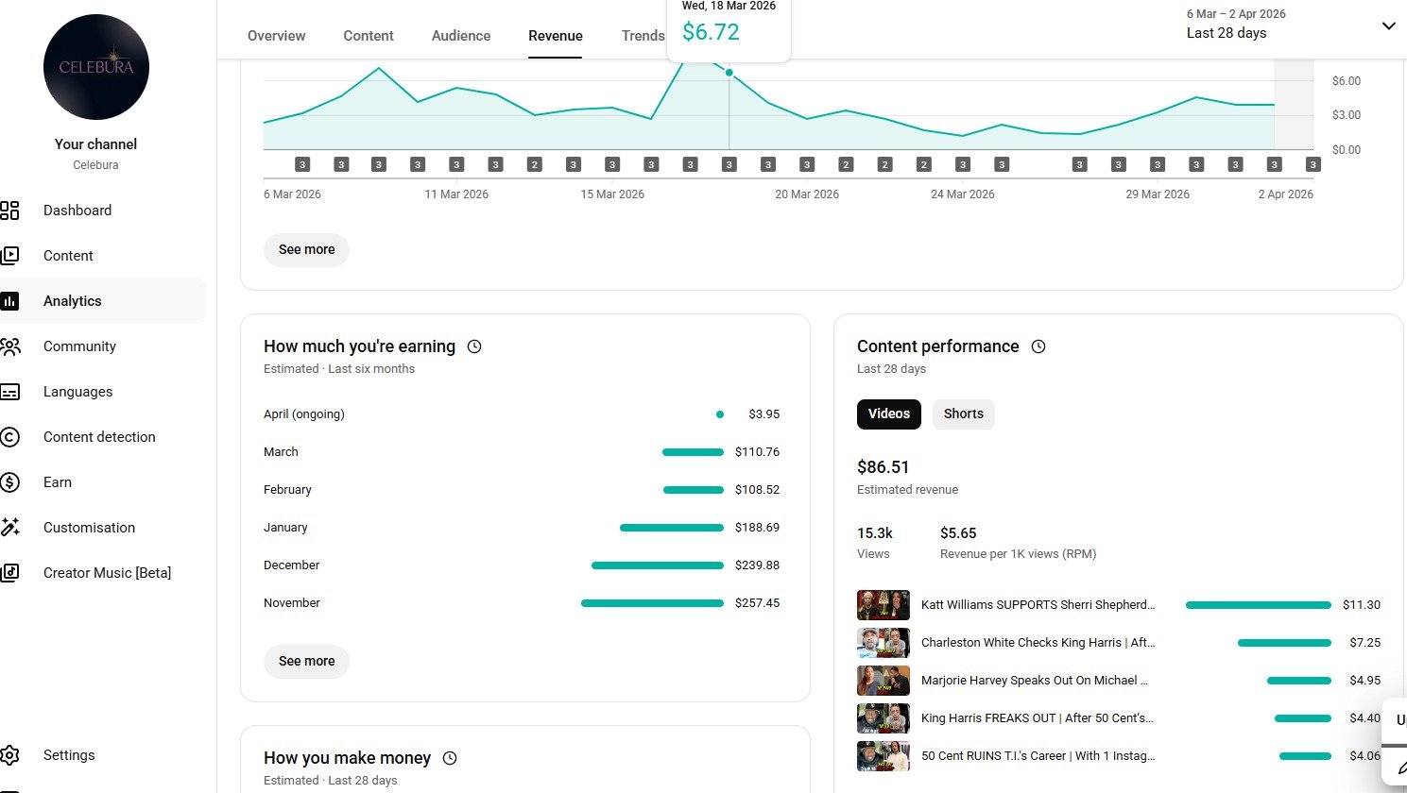
Task: Open the Settings gear icon
Action: point(10,755)
